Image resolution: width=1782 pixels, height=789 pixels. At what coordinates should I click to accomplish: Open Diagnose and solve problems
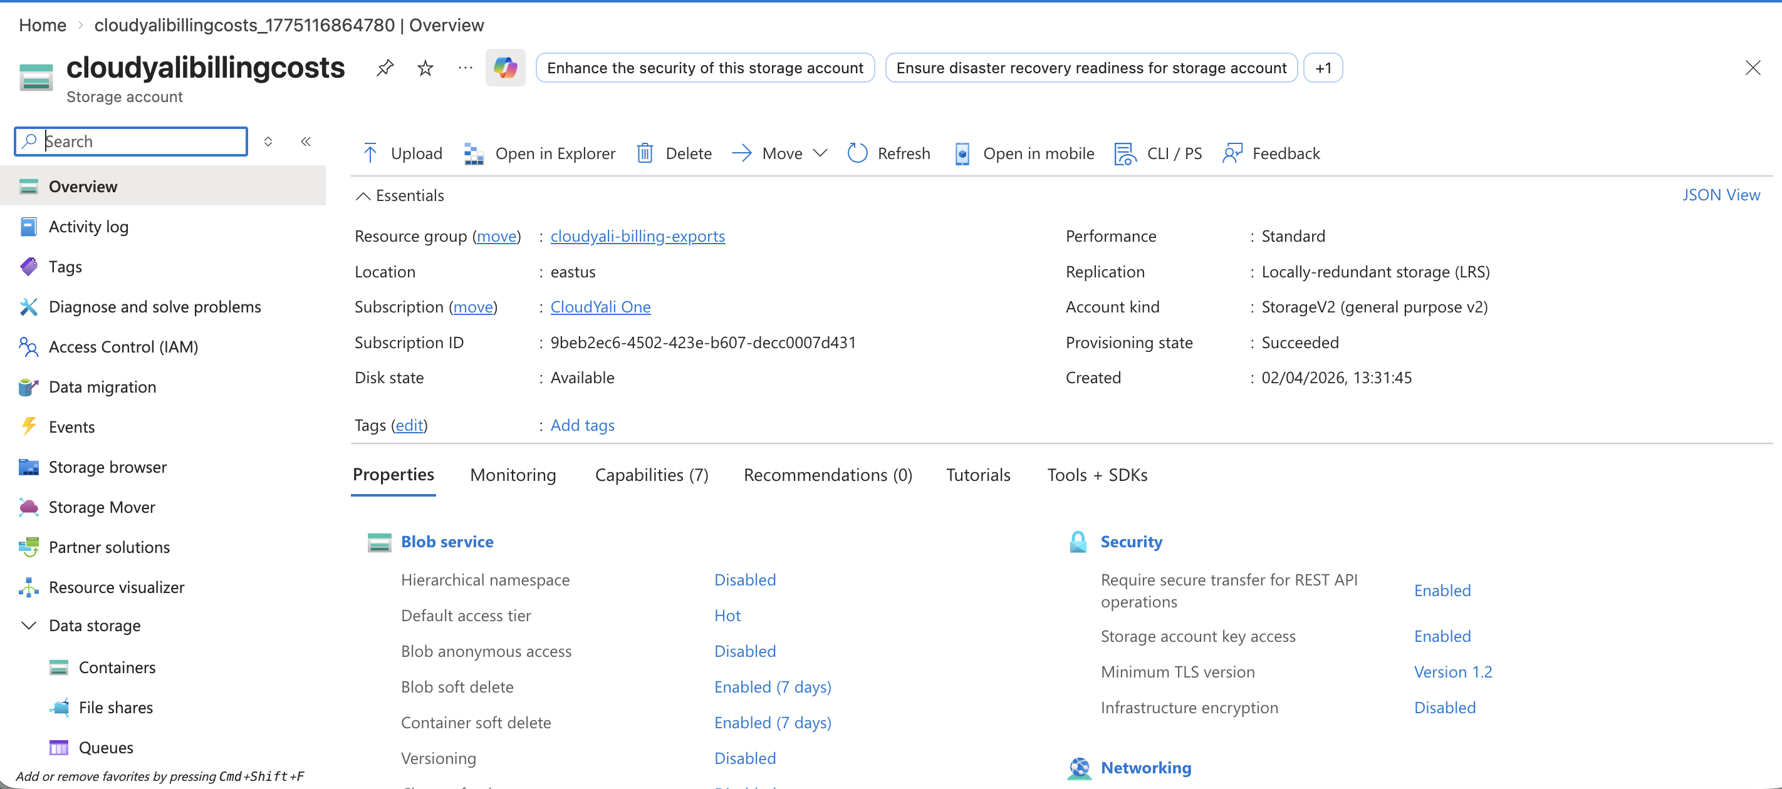point(155,306)
